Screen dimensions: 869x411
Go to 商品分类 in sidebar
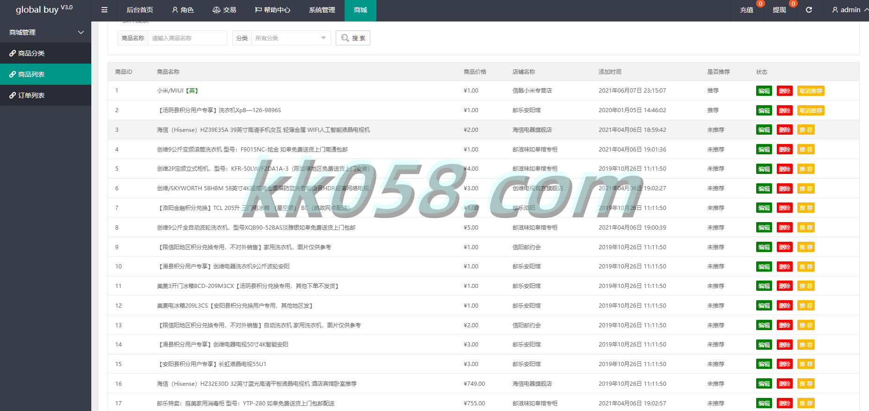tap(45, 53)
